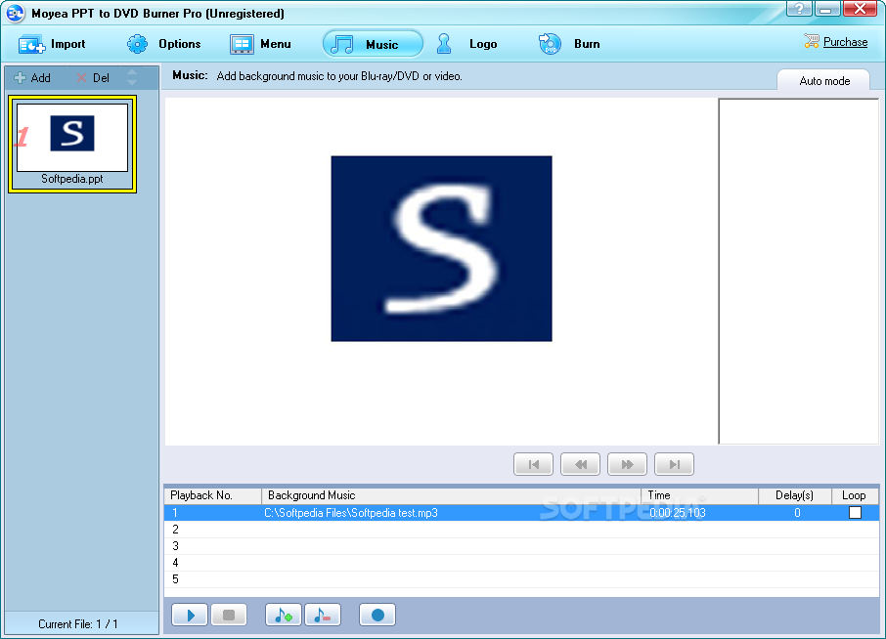Select playback row 3
Viewport: 886px width, 639px height.
(521, 546)
